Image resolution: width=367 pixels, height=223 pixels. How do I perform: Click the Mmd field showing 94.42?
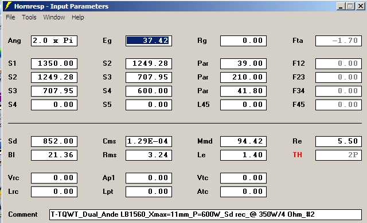(243, 141)
